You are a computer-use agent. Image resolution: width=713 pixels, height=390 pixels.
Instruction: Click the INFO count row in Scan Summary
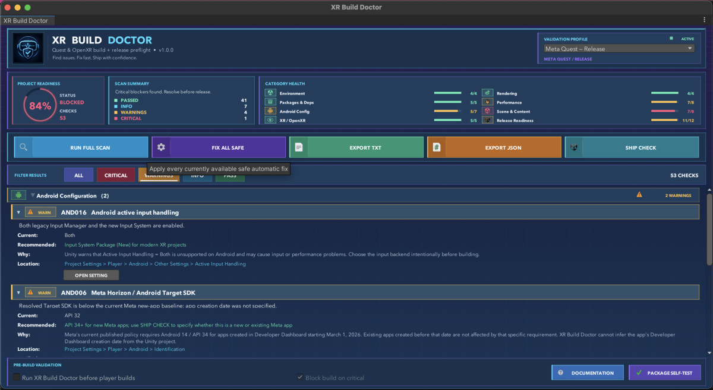coord(181,106)
